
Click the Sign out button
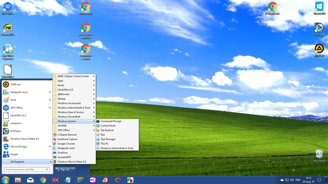(x=63, y=169)
